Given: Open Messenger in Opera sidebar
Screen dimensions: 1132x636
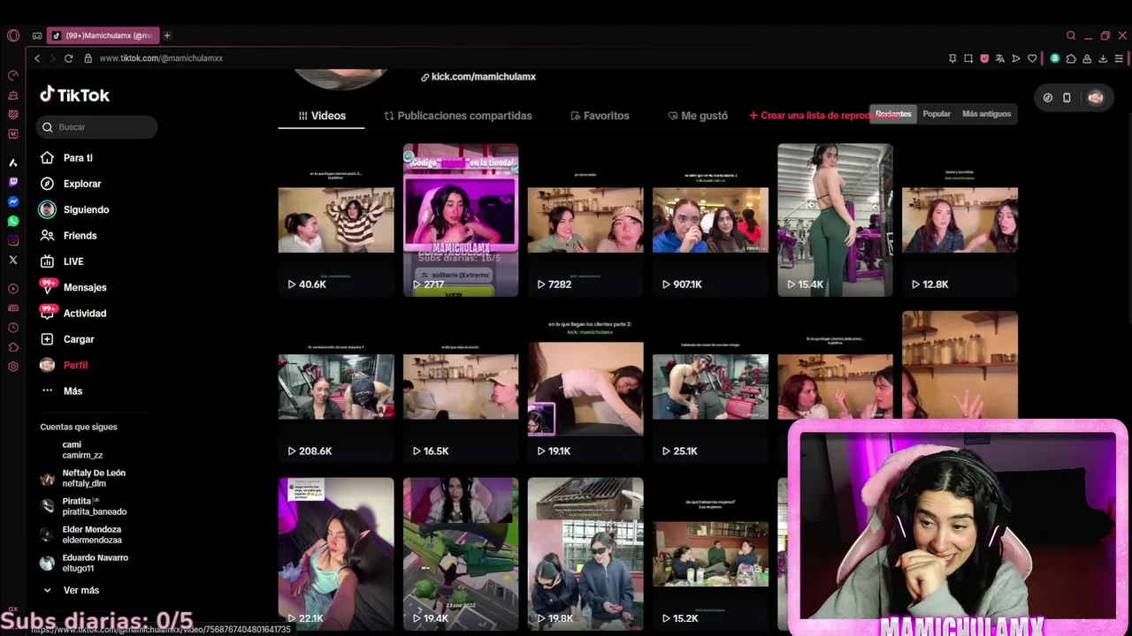Looking at the screenshot, I should (x=12, y=201).
